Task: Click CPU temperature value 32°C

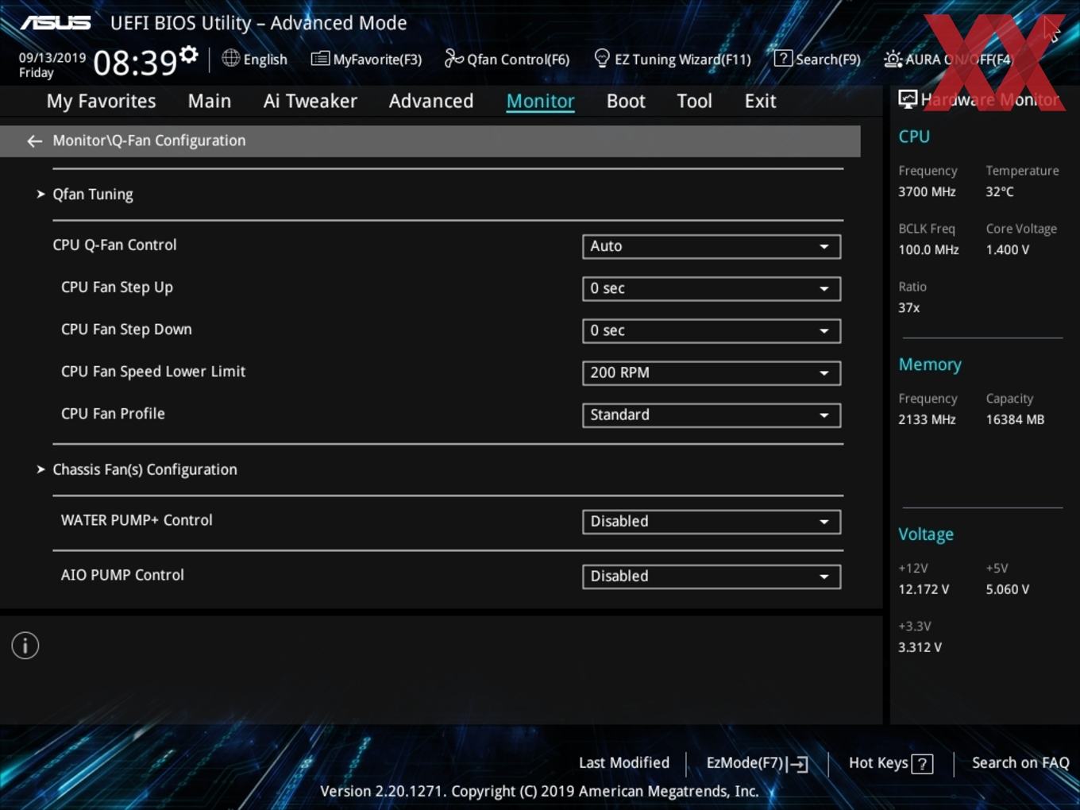Action: [x=1000, y=191]
